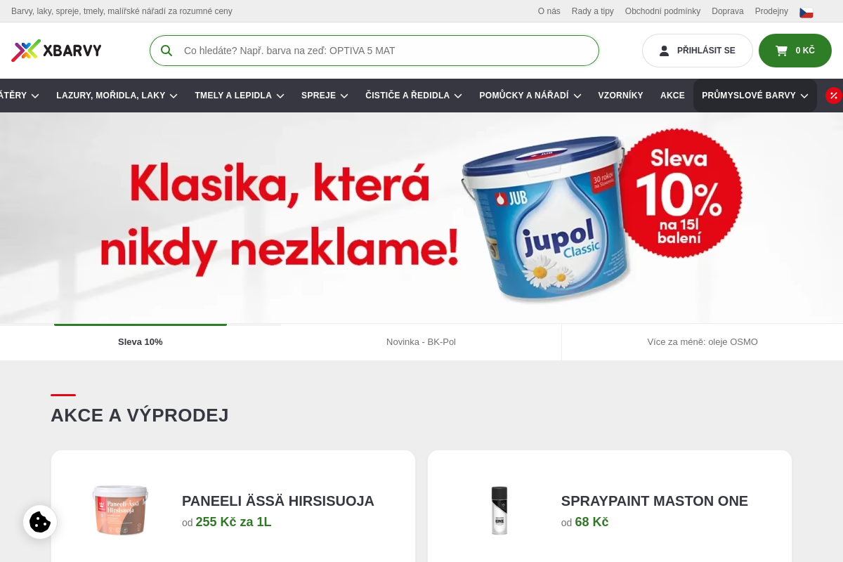The width and height of the screenshot is (843, 562).
Task: Expand the Lazury, mořidla, laky menu
Action: point(117,96)
